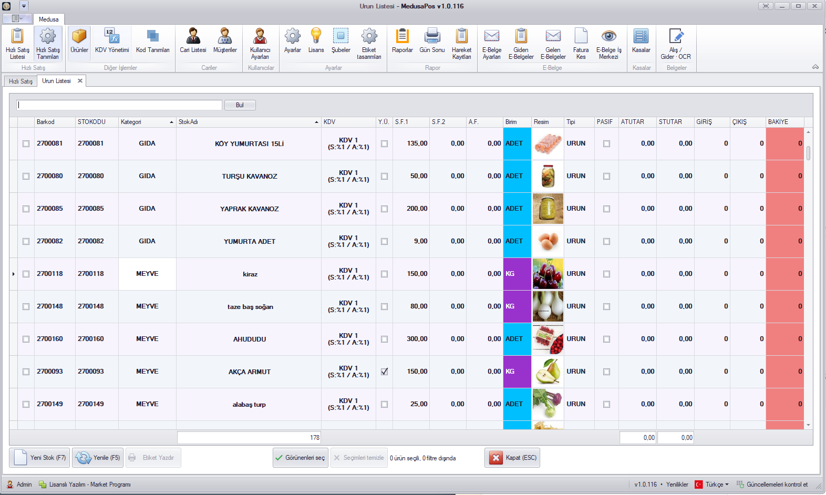Open Hareket Kayıtları icon

tap(462, 44)
